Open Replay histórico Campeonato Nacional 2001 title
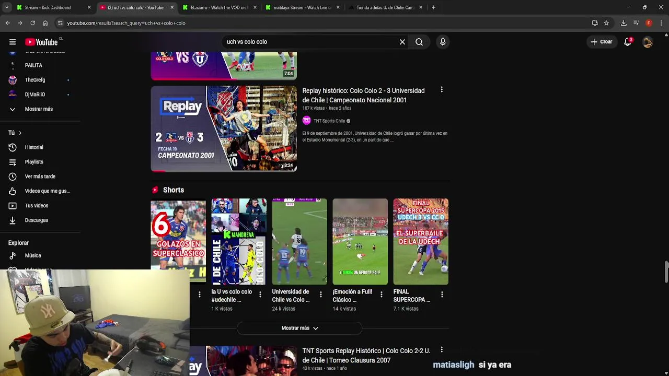This screenshot has height=376, width=669. [x=363, y=95]
